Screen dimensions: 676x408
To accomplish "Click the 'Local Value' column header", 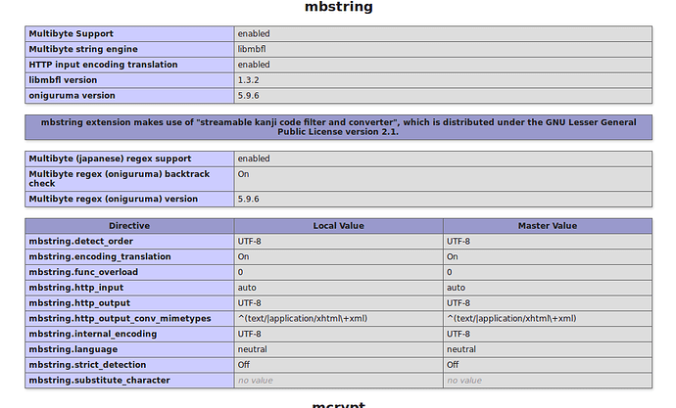I will pos(339,225).
